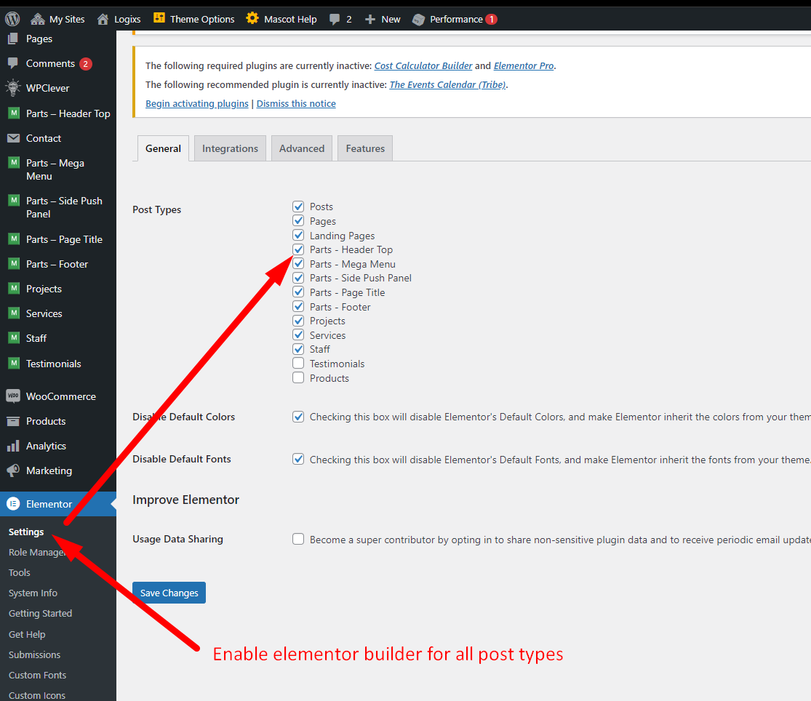Toggle the Projects post type checkbox

[298, 321]
